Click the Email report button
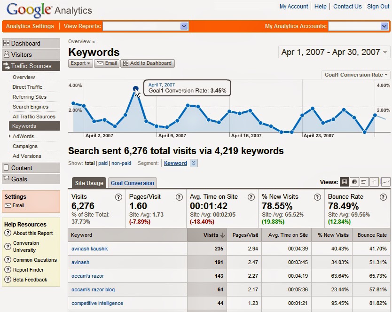This screenshot has height=312, width=392. coord(107,63)
